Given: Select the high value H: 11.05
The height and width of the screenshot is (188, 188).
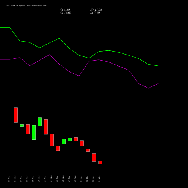Looking at the screenshot, I should [x=96, y=10].
